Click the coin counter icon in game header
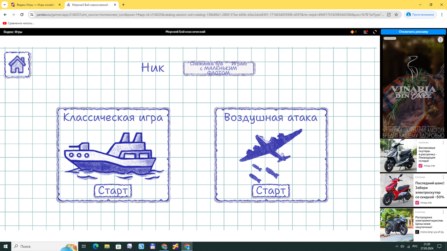This screenshot has height=251, width=447. 353,31
